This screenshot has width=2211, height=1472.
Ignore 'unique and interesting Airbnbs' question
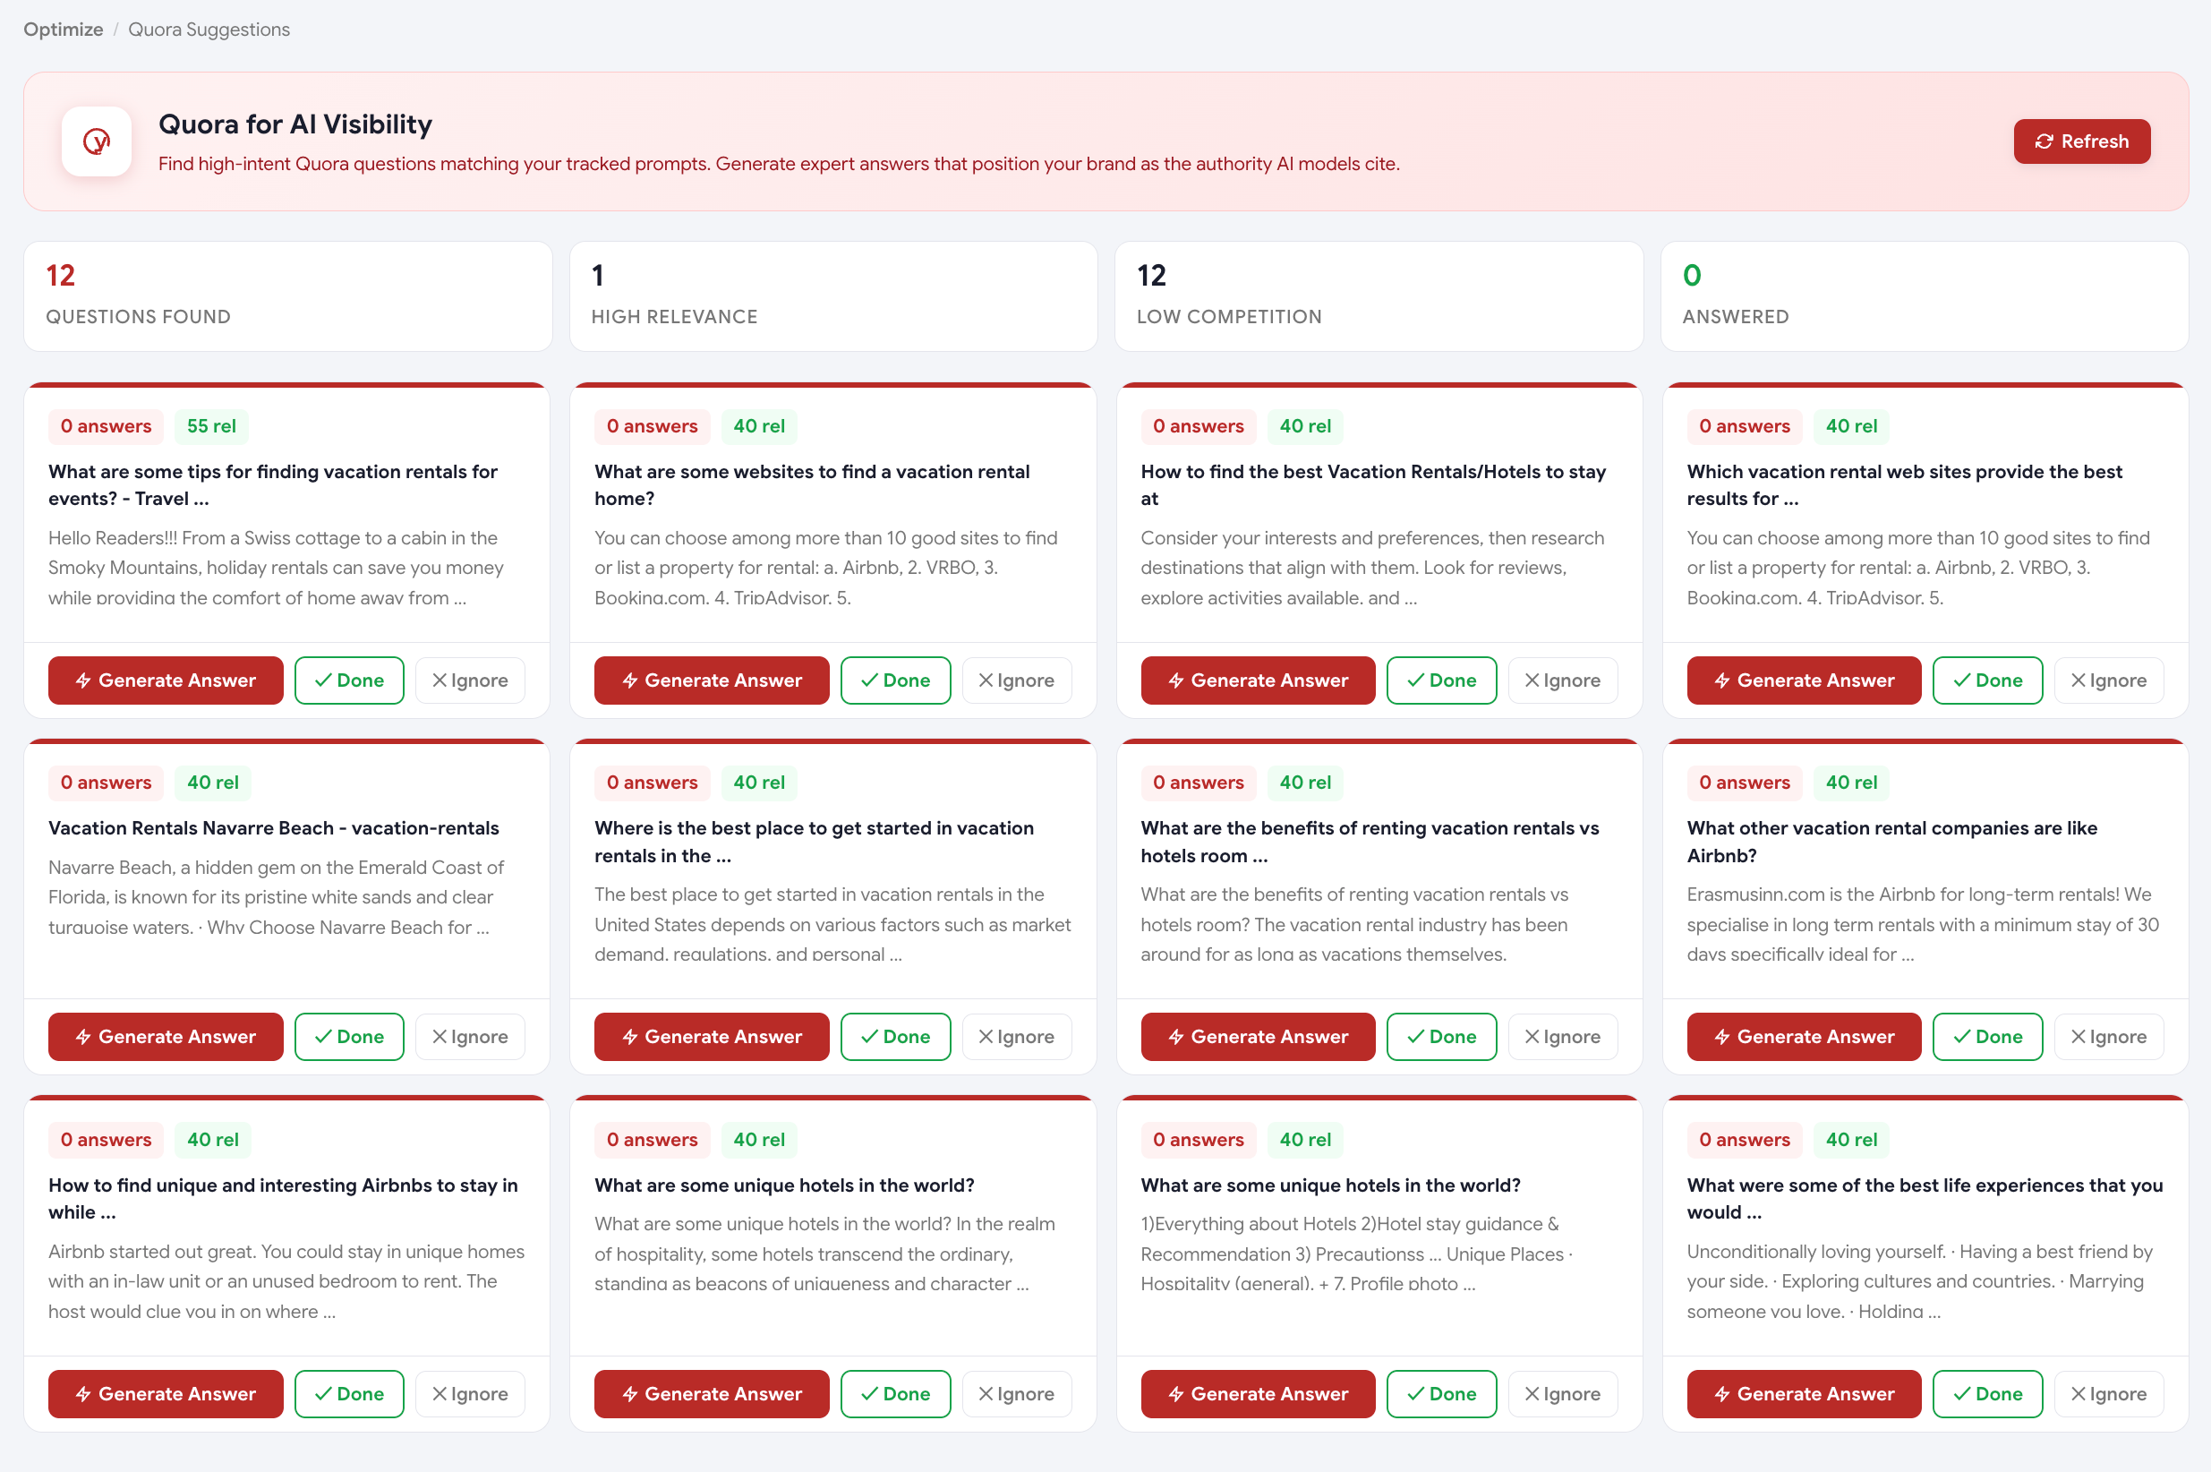[470, 1394]
